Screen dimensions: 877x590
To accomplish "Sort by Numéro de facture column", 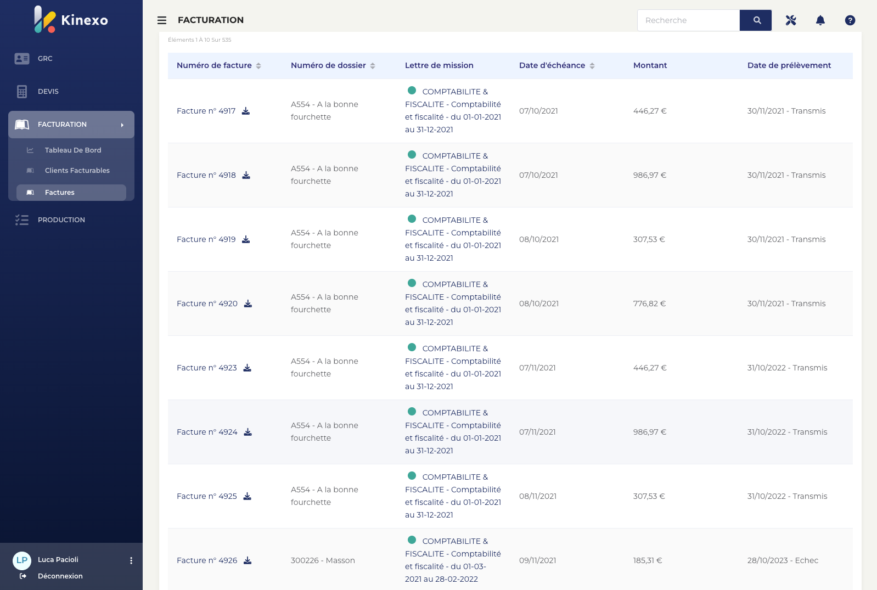I will pos(258,66).
